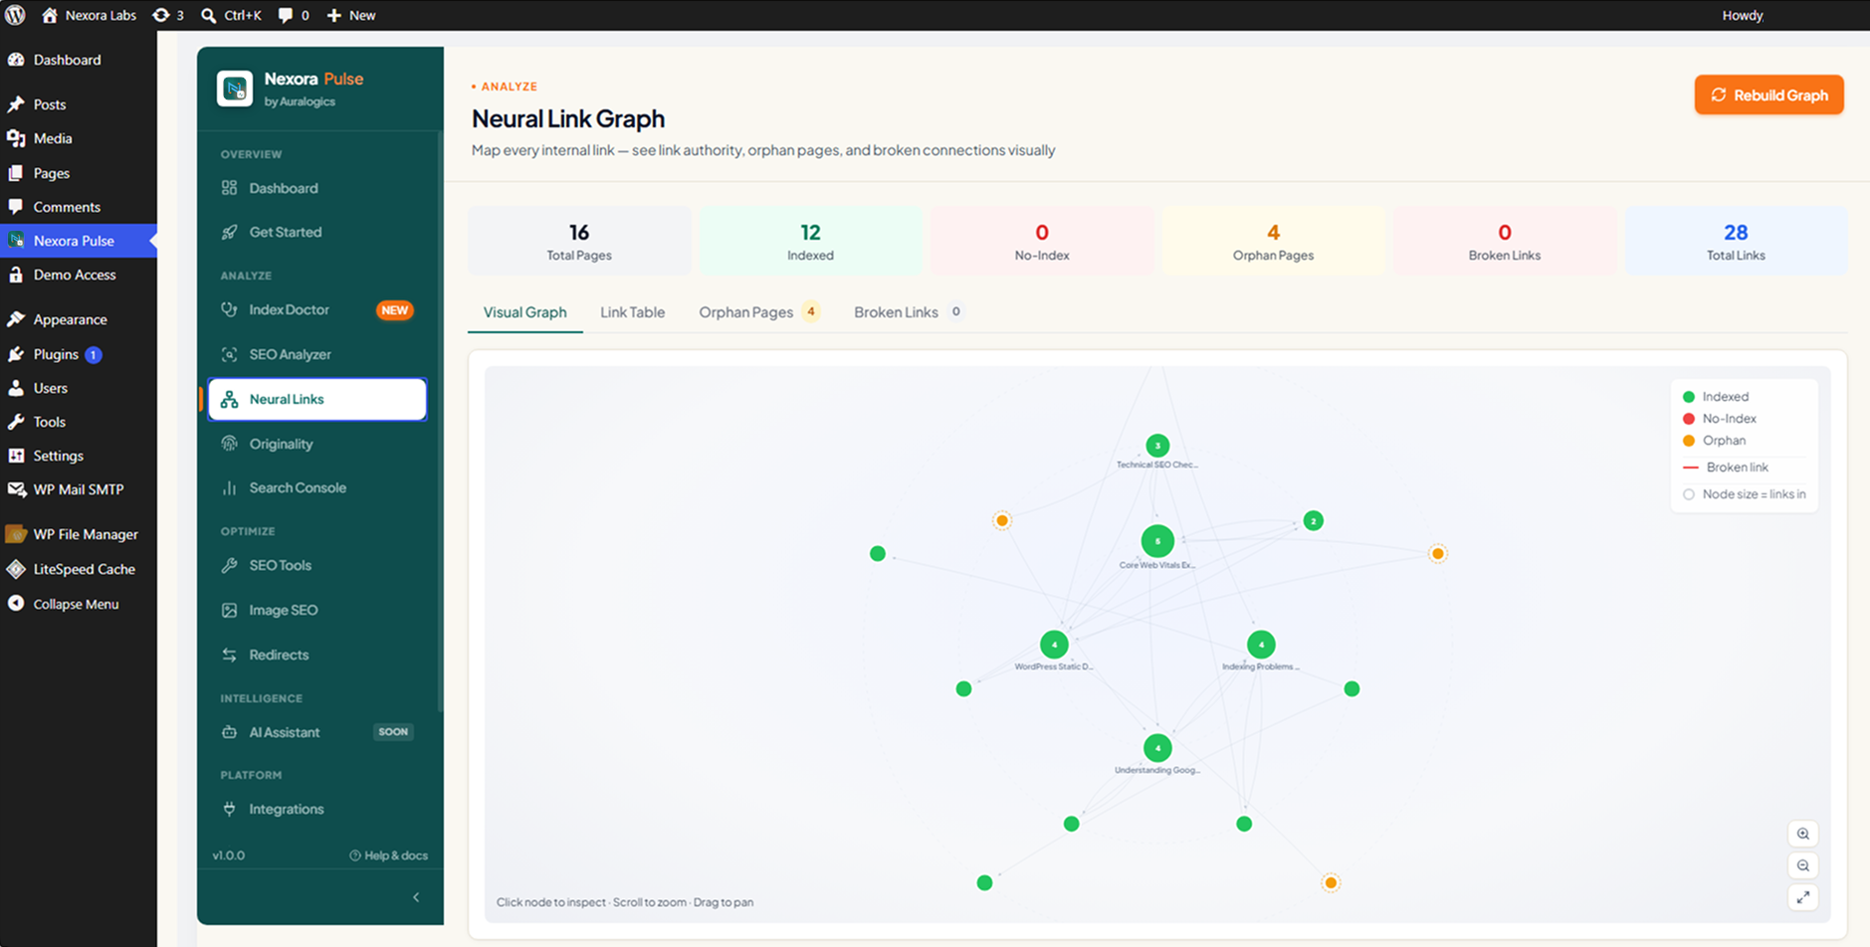1870x947 pixels.
Task: Inspect the WordPress Static node
Action: tap(1054, 645)
